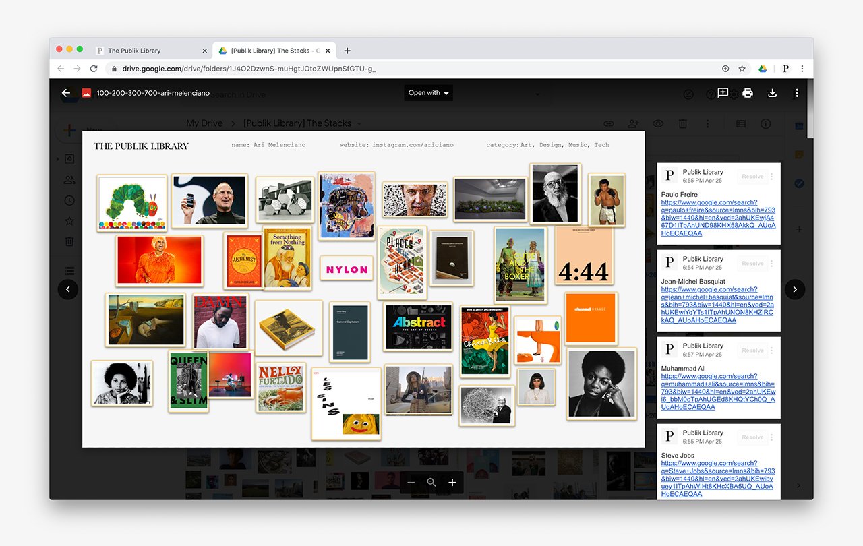The width and height of the screenshot is (863, 546).
Task: Open options for Steve Jobs comment
Action: pos(772,437)
